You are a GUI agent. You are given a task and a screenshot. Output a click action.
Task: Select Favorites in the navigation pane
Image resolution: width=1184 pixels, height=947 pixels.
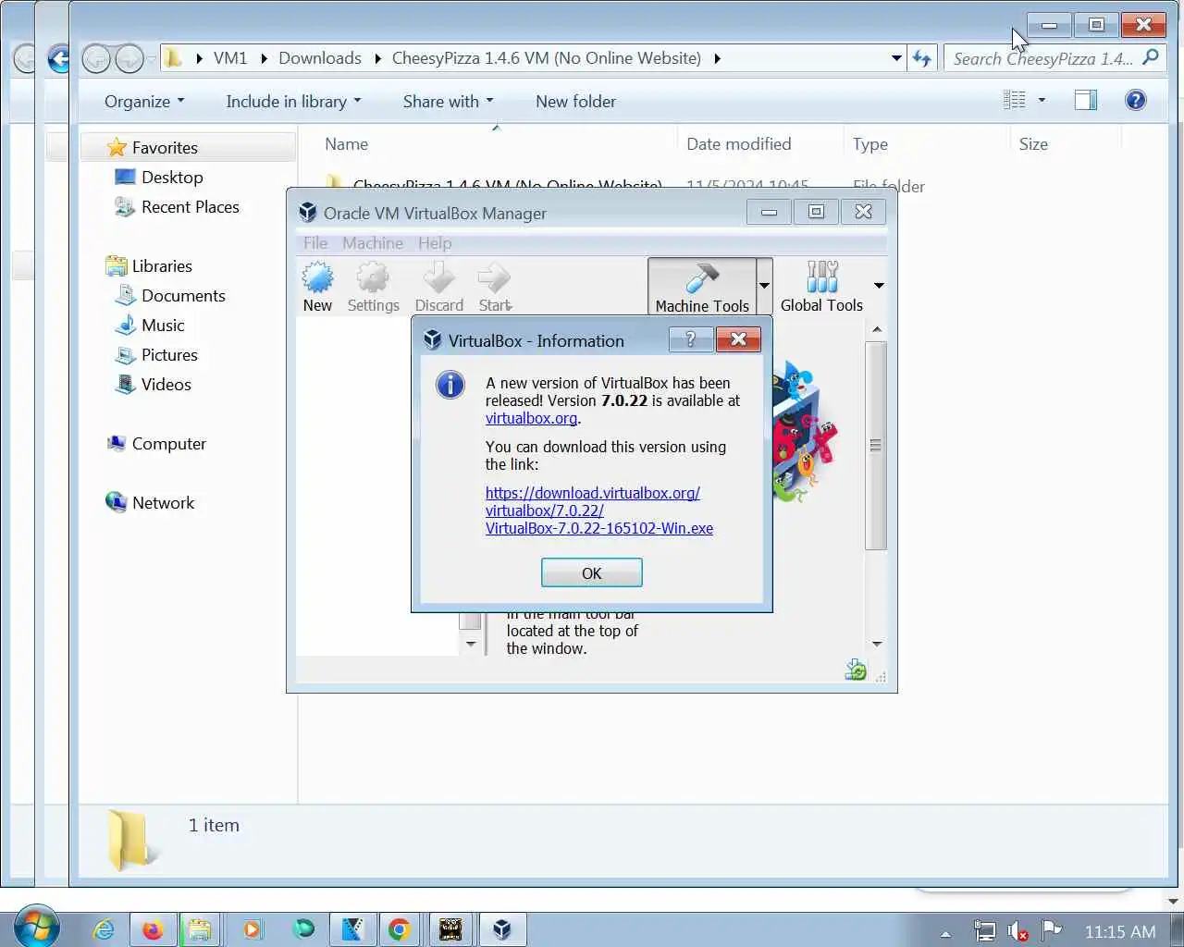pos(165,148)
